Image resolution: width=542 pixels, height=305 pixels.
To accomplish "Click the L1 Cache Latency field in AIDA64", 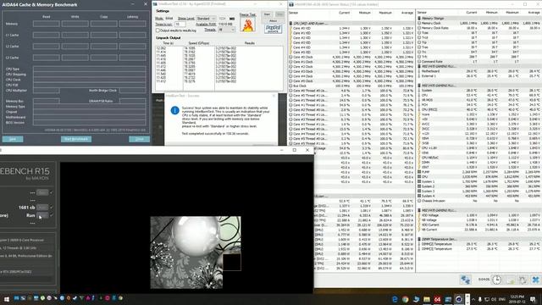I will (132, 35).
